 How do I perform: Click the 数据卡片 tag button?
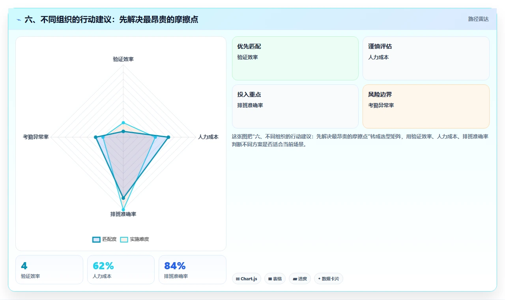(x=329, y=279)
